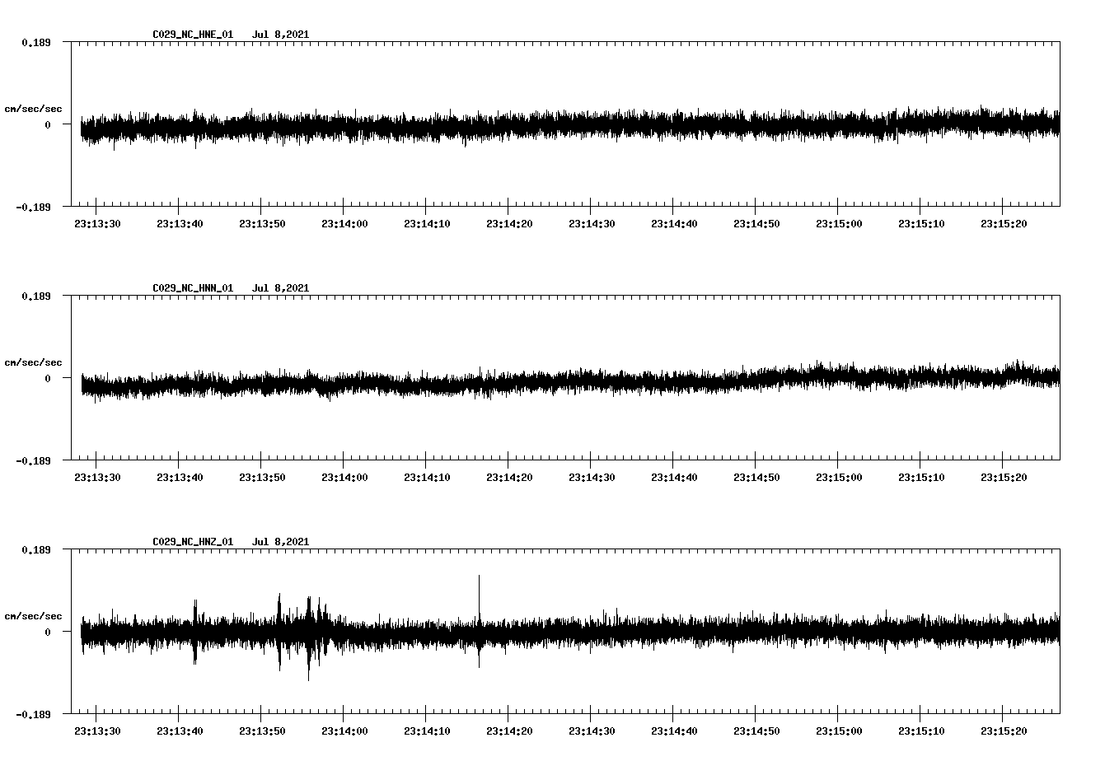Select the C029_NC_HNE_01 channel label

point(191,35)
